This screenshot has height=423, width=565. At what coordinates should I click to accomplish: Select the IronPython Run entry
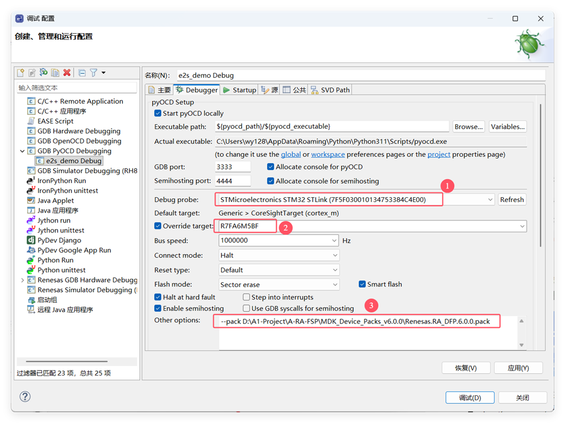point(61,181)
